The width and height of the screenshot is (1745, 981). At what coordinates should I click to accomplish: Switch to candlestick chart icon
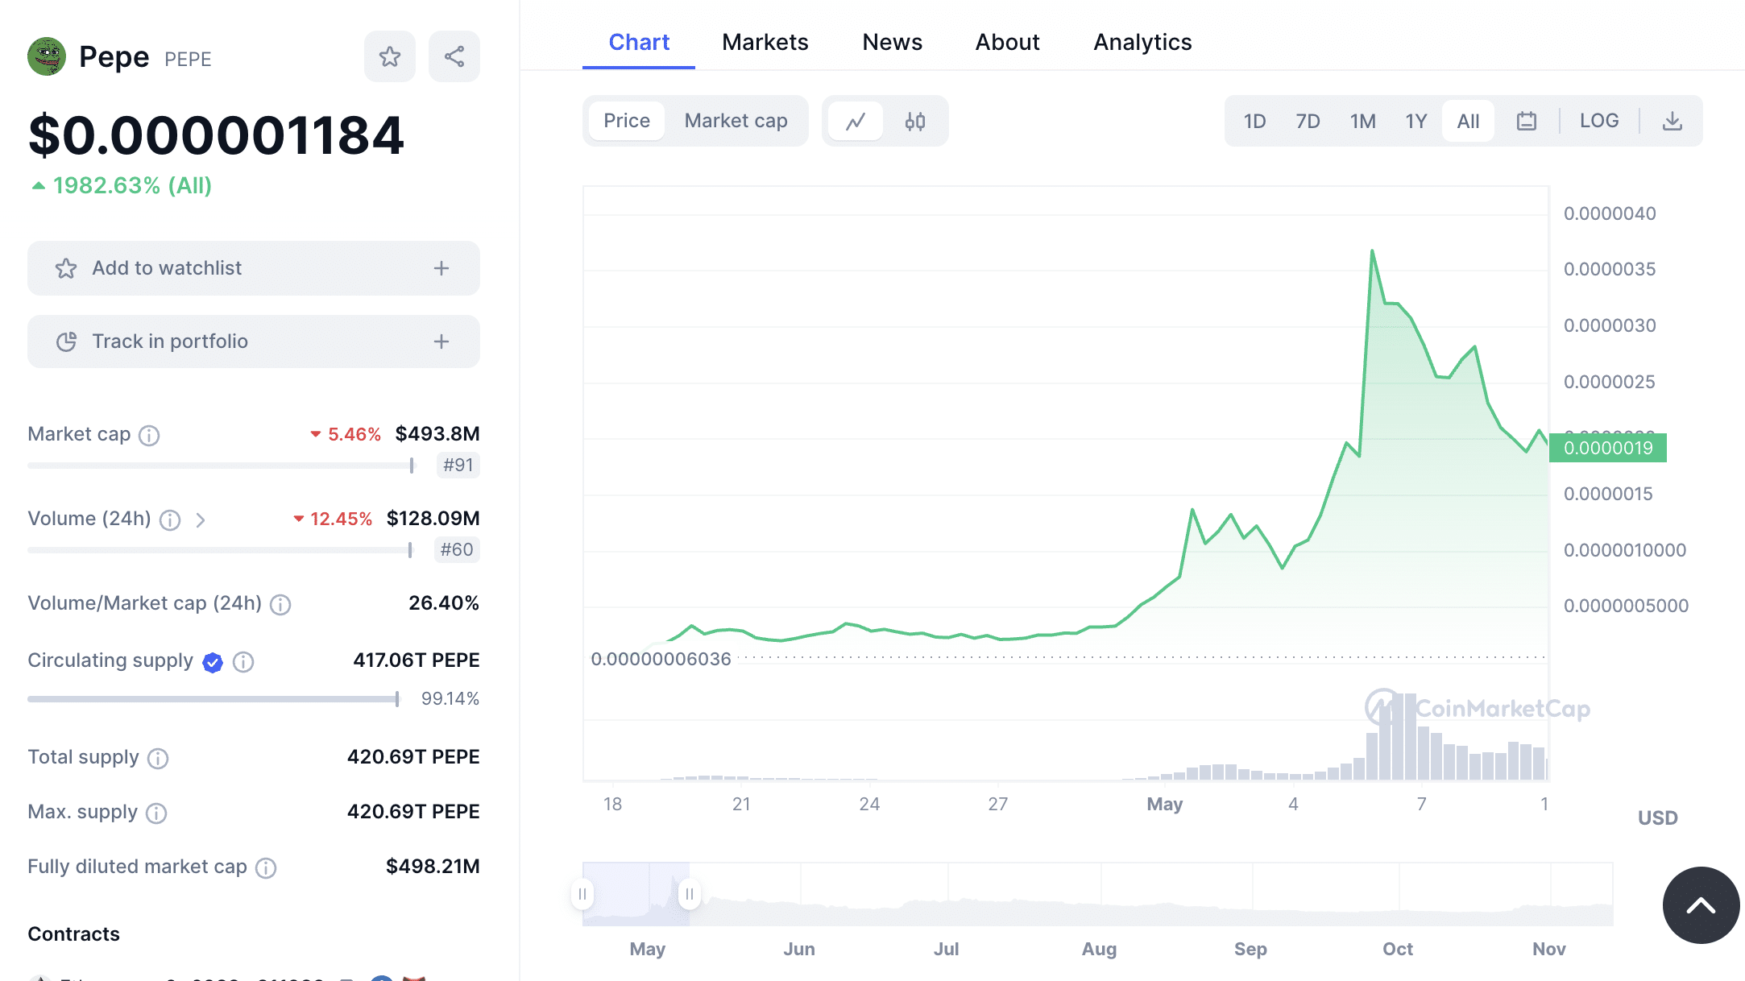(914, 121)
